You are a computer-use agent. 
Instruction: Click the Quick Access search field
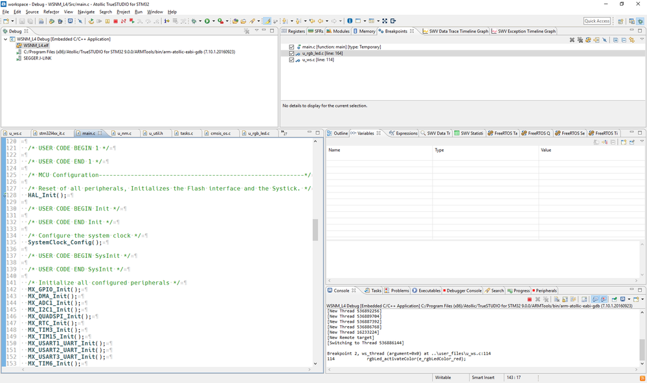tap(596, 21)
